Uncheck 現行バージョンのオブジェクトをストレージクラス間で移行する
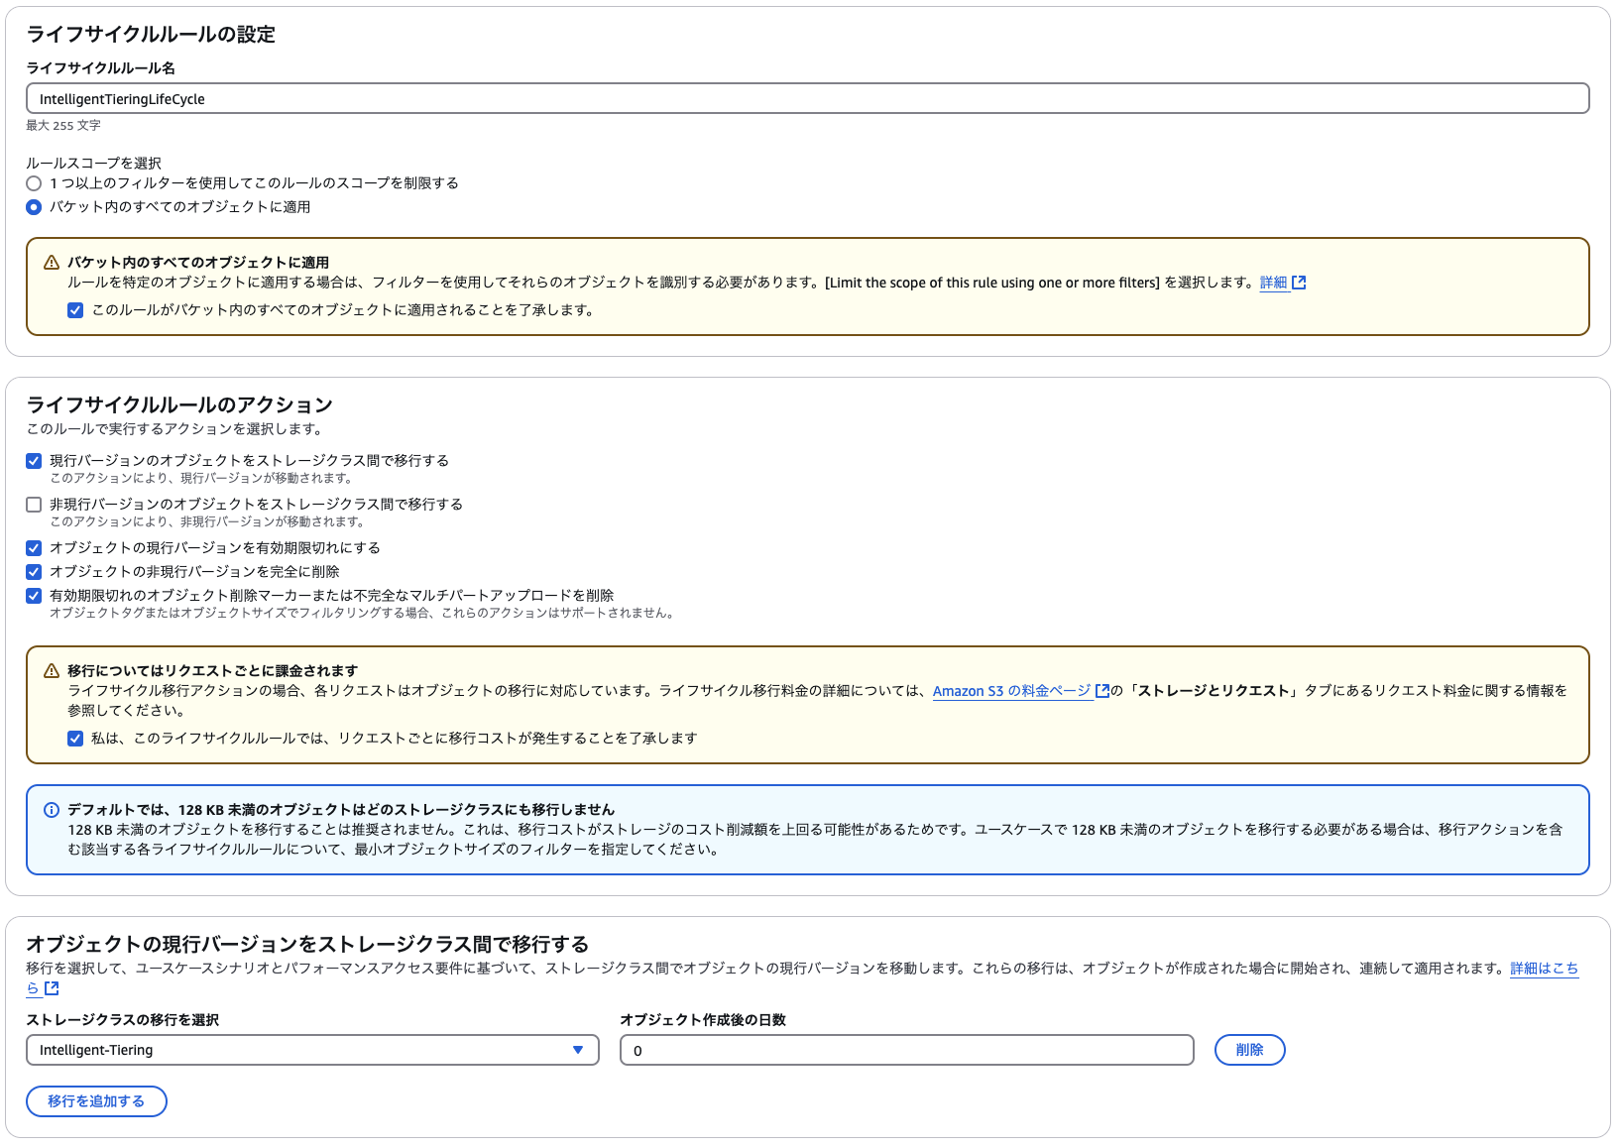Screen dimensions: 1619x1148 [34, 461]
